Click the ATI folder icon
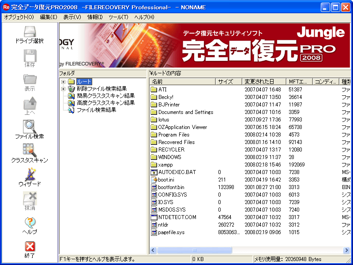This screenshot has height=265, width=353. point(154,90)
